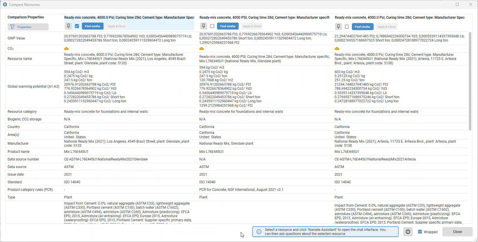Click the info icon in the assistant hint message

pyautogui.click(x=259, y=232)
